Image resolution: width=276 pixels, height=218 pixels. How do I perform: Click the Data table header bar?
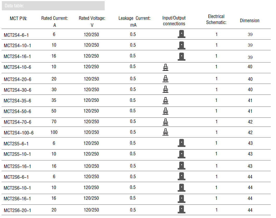[53, 6]
